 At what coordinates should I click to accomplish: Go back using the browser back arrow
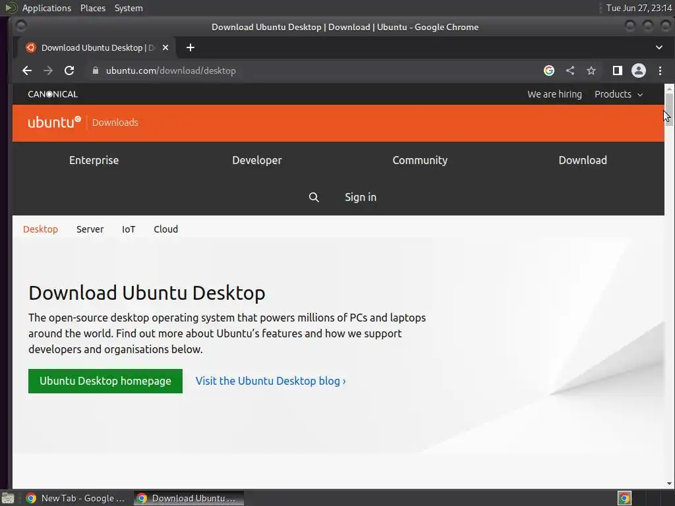coord(26,70)
